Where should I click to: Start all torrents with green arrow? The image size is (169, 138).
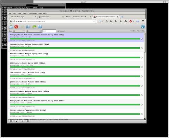tap(34, 27)
